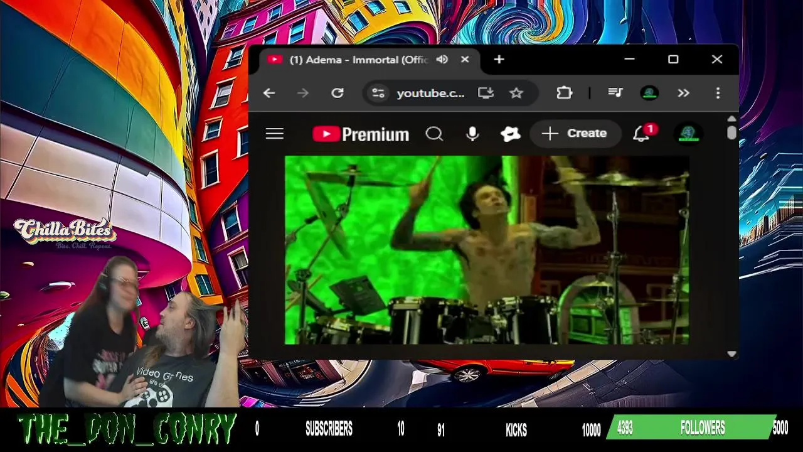Open site information icon in address bar
This screenshot has width=803, height=452.
pos(378,93)
